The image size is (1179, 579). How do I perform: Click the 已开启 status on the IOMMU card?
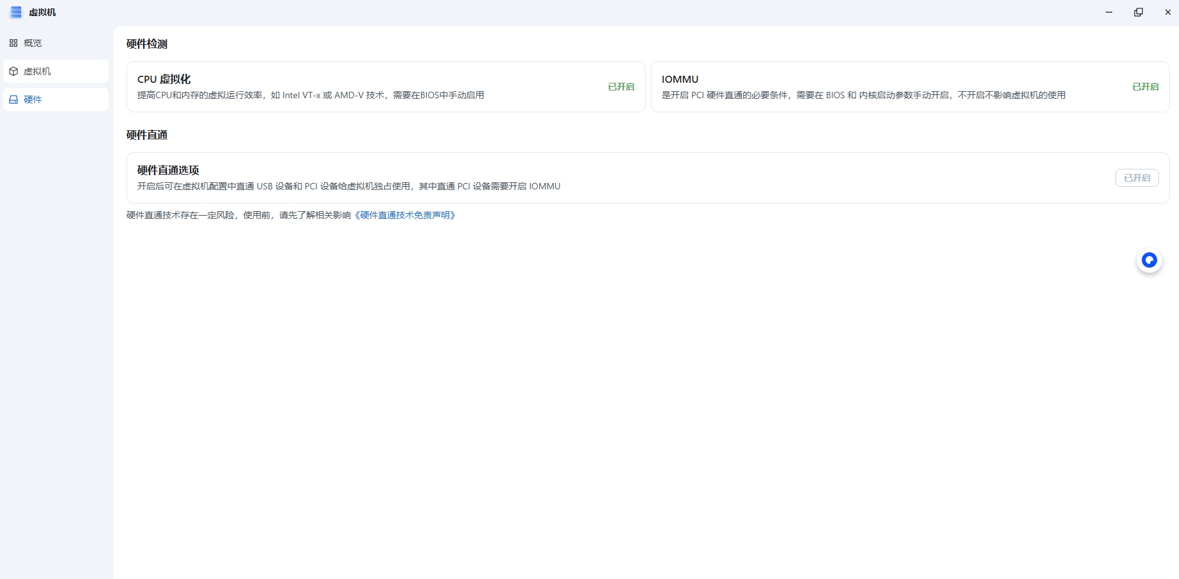(1145, 86)
